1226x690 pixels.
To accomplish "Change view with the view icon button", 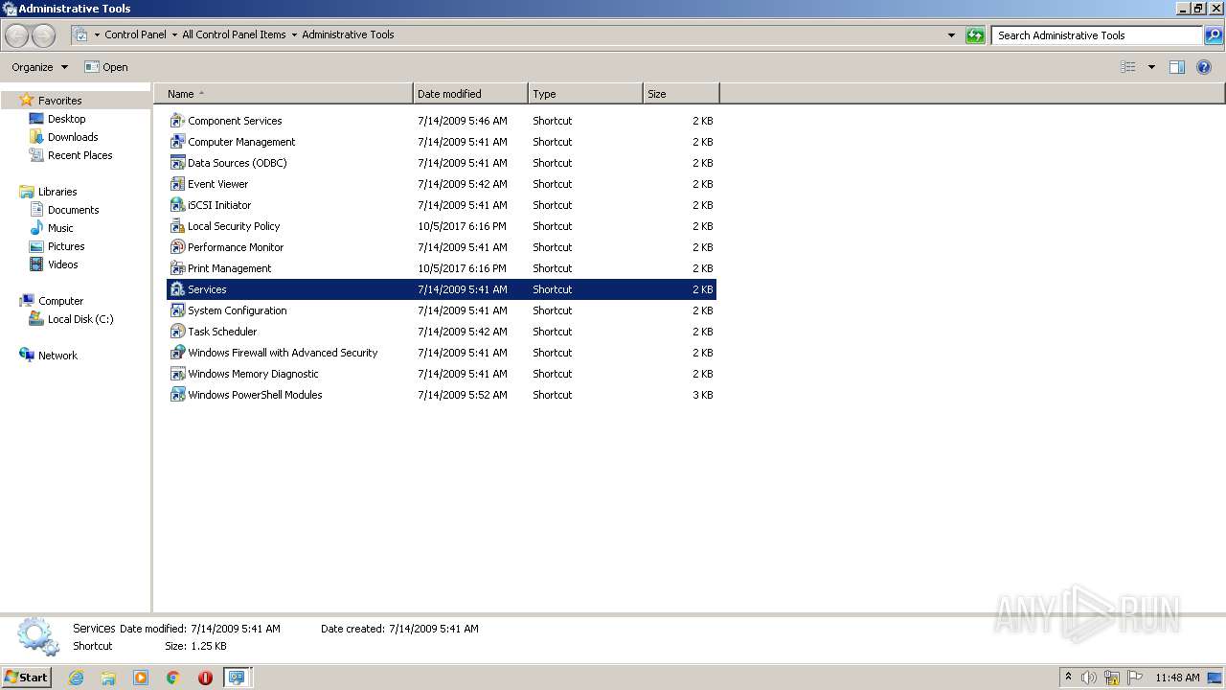I will pos(1128,67).
